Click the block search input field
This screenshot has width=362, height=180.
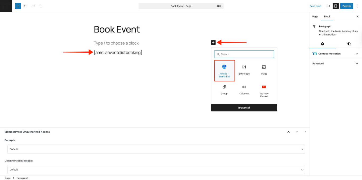245,54
